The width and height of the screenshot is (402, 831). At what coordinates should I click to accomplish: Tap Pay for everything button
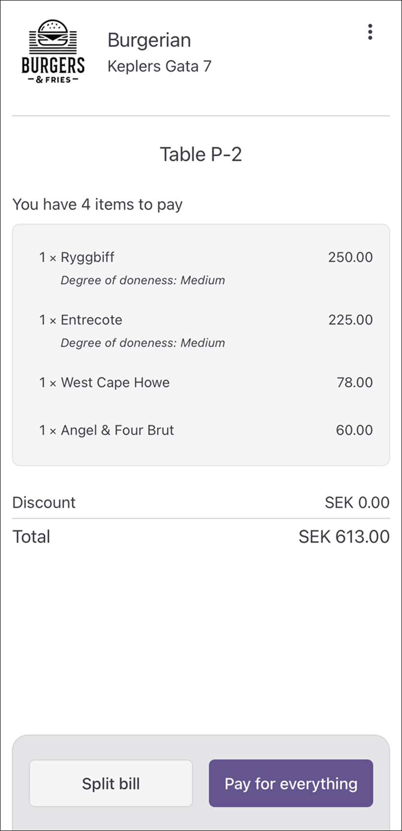(x=291, y=783)
